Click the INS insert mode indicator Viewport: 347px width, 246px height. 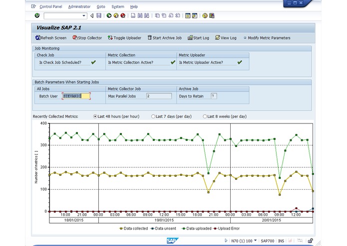tap(281, 241)
